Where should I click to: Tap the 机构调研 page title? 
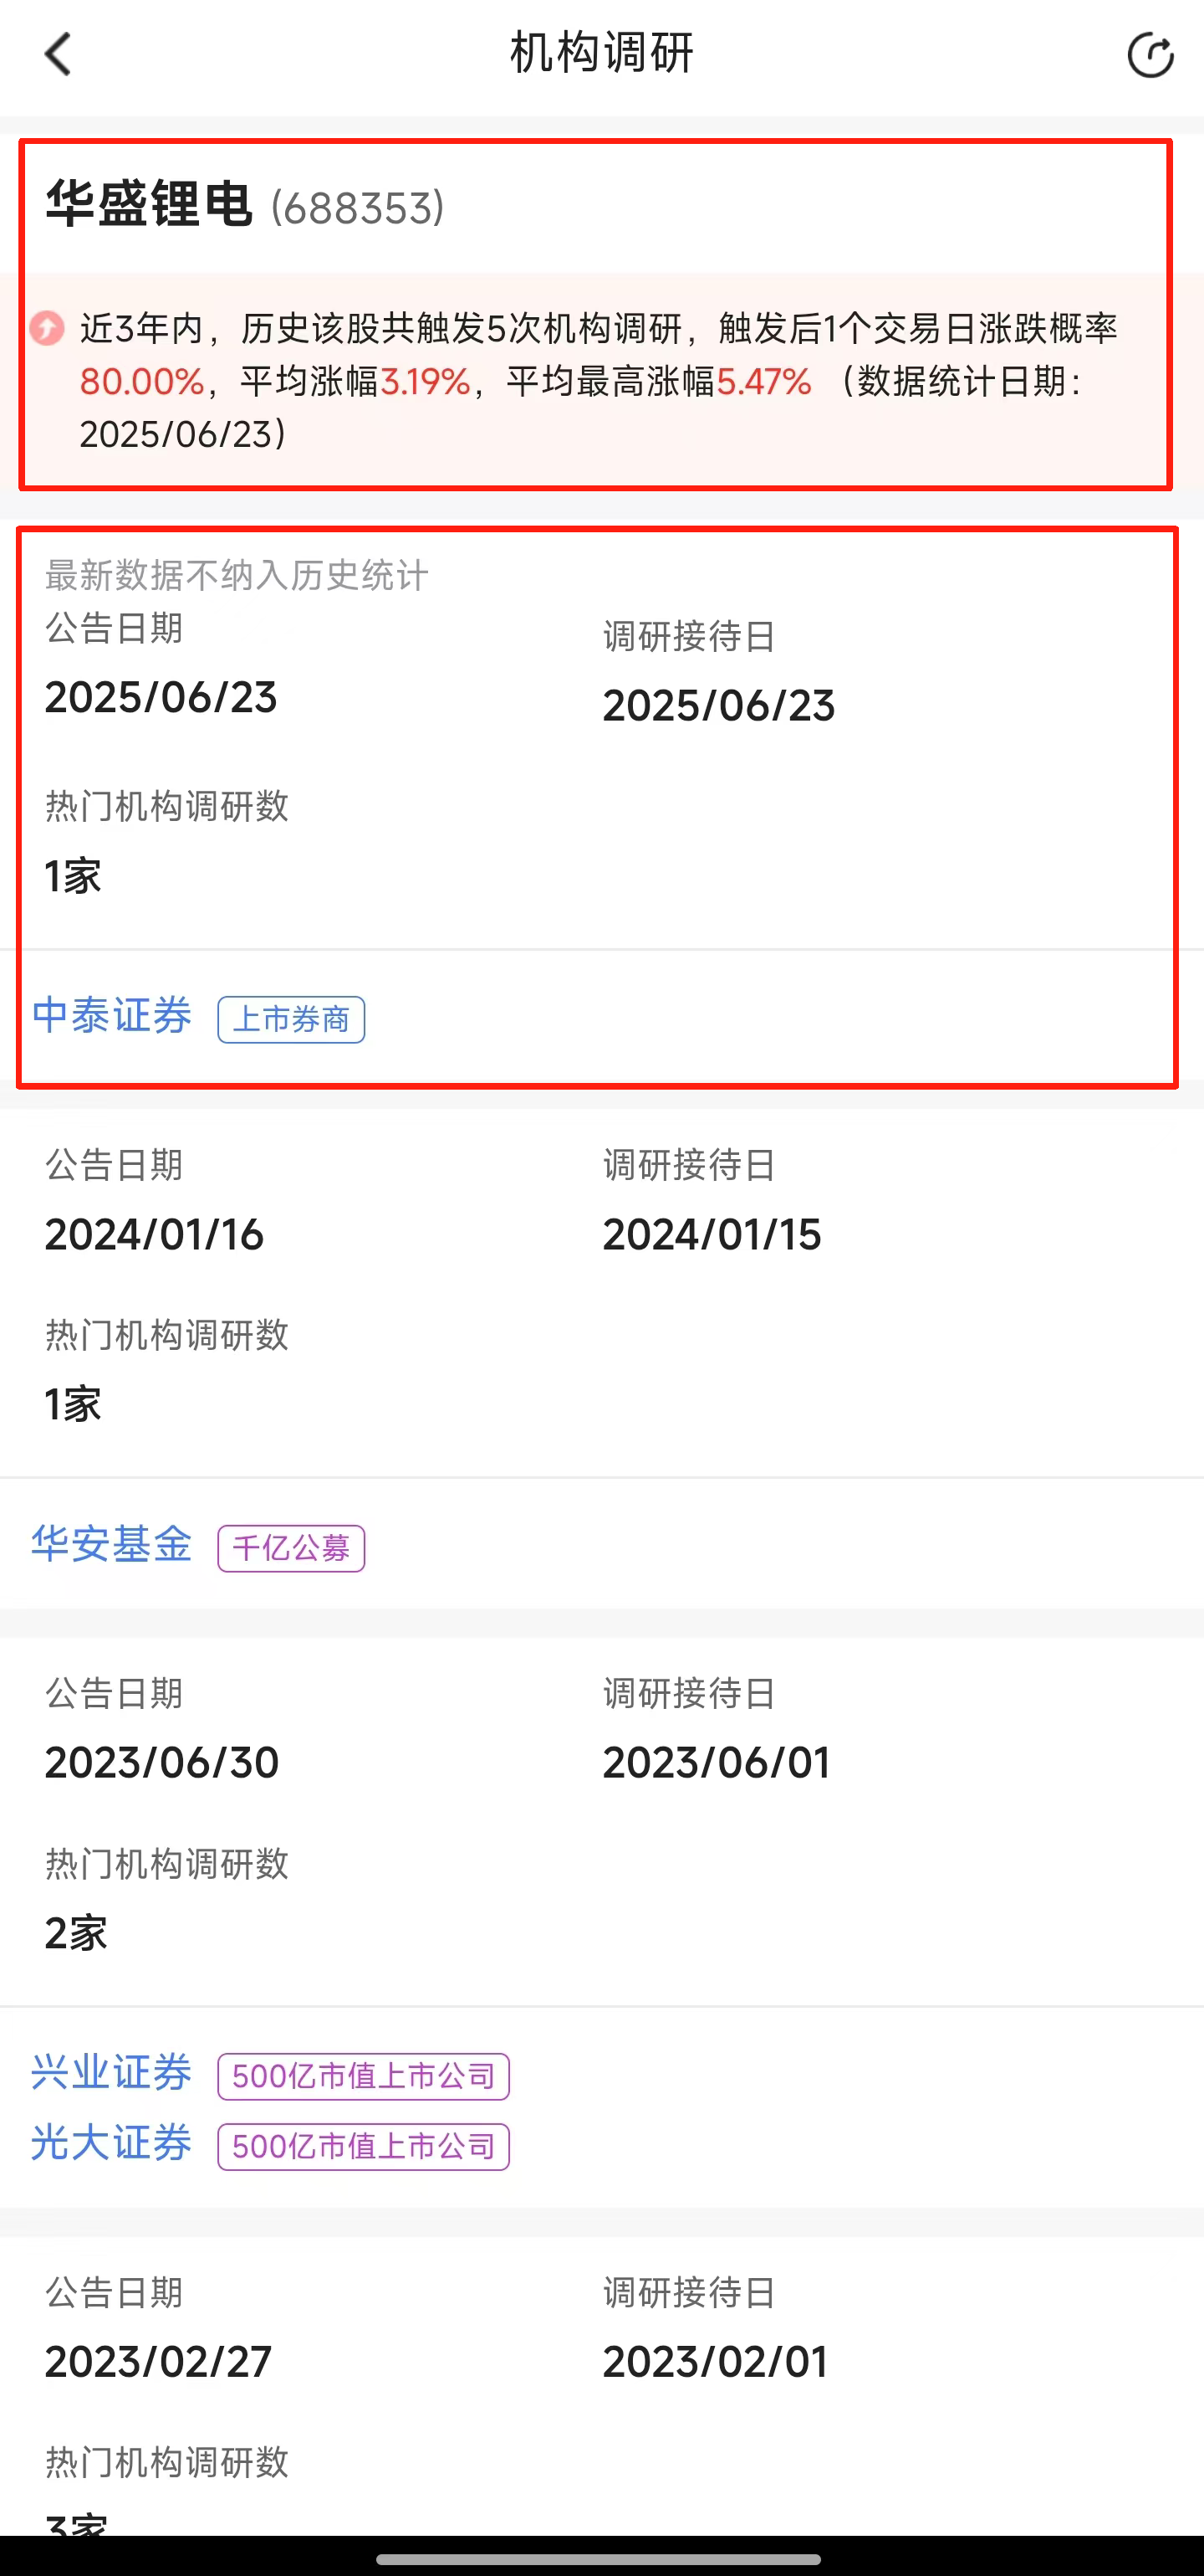[x=601, y=53]
